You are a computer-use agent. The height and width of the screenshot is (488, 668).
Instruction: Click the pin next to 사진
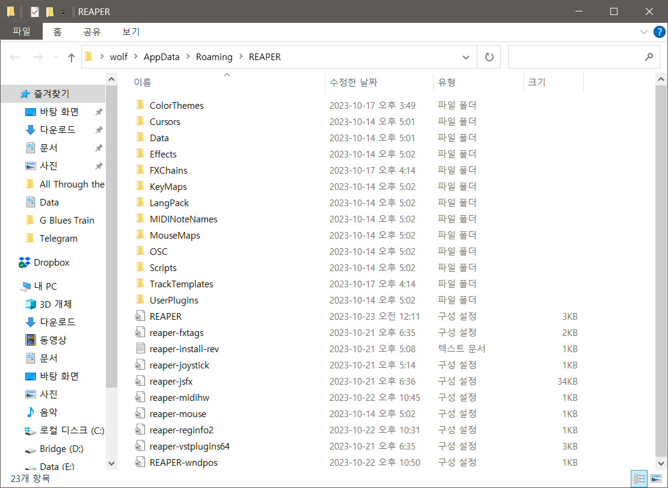click(x=99, y=166)
